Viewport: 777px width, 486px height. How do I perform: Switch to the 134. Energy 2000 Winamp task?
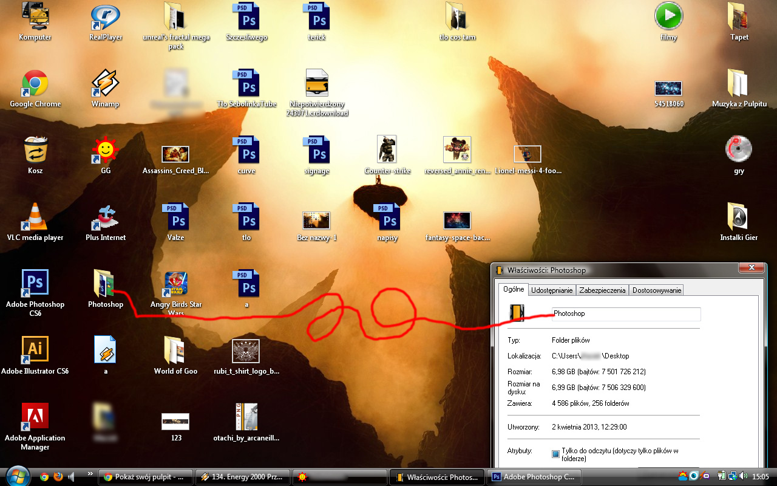point(243,477)
